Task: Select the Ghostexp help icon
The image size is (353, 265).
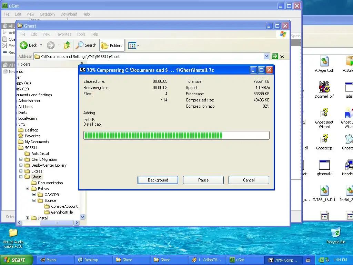Action: tap(324, 139)
